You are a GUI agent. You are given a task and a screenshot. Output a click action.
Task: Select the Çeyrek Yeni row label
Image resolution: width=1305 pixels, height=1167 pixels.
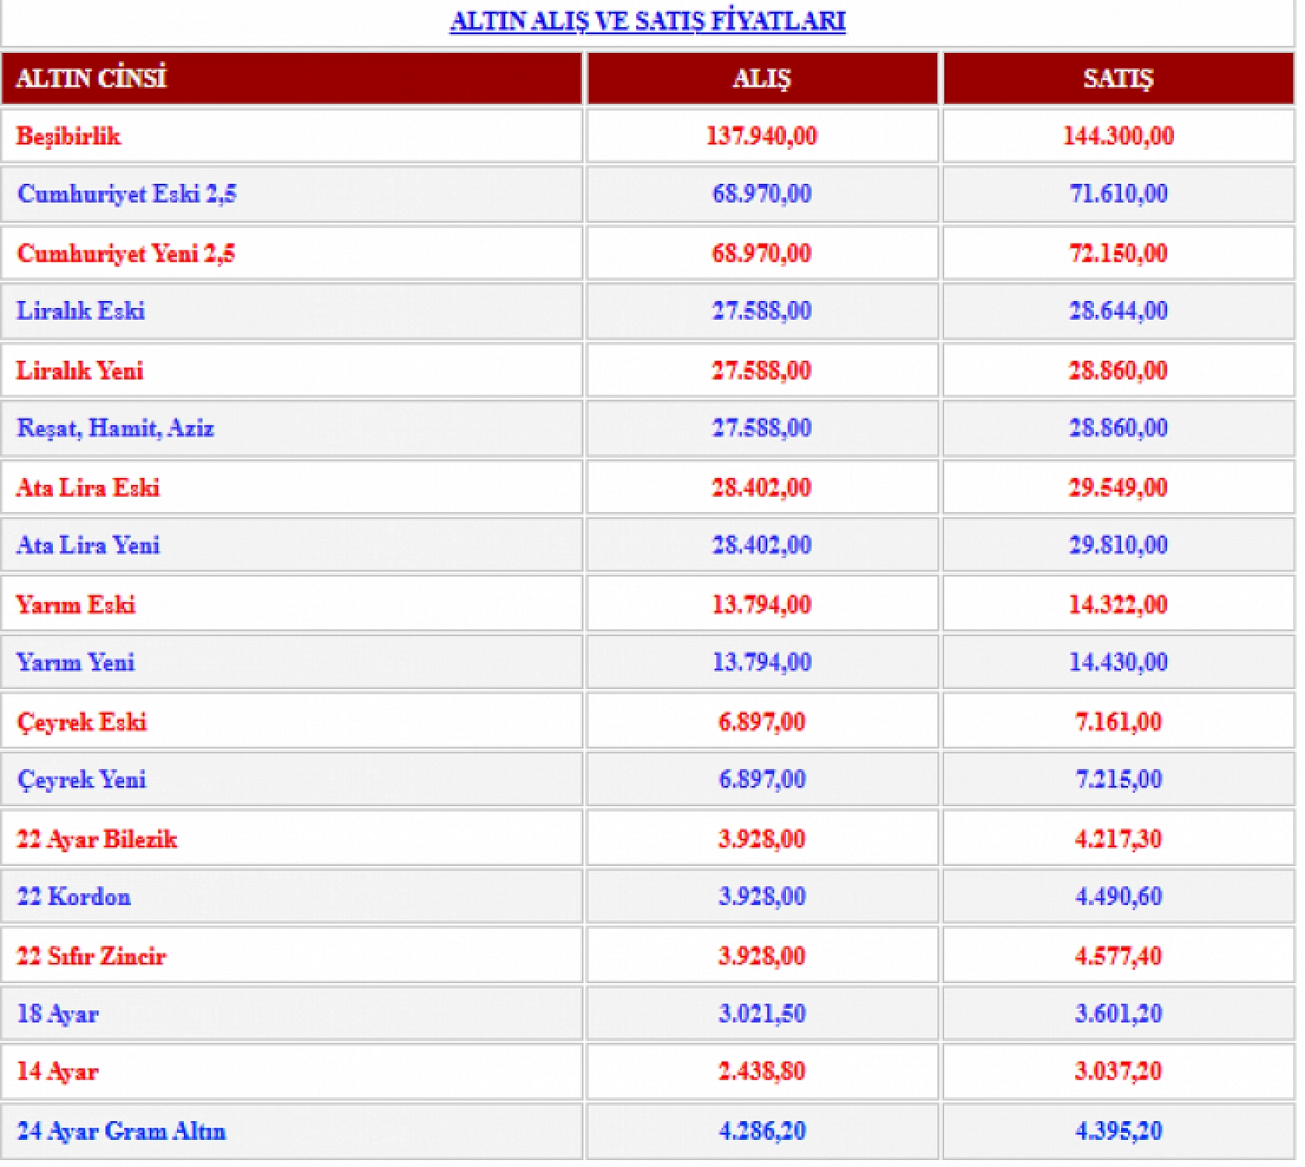click(x=81, y=780)
